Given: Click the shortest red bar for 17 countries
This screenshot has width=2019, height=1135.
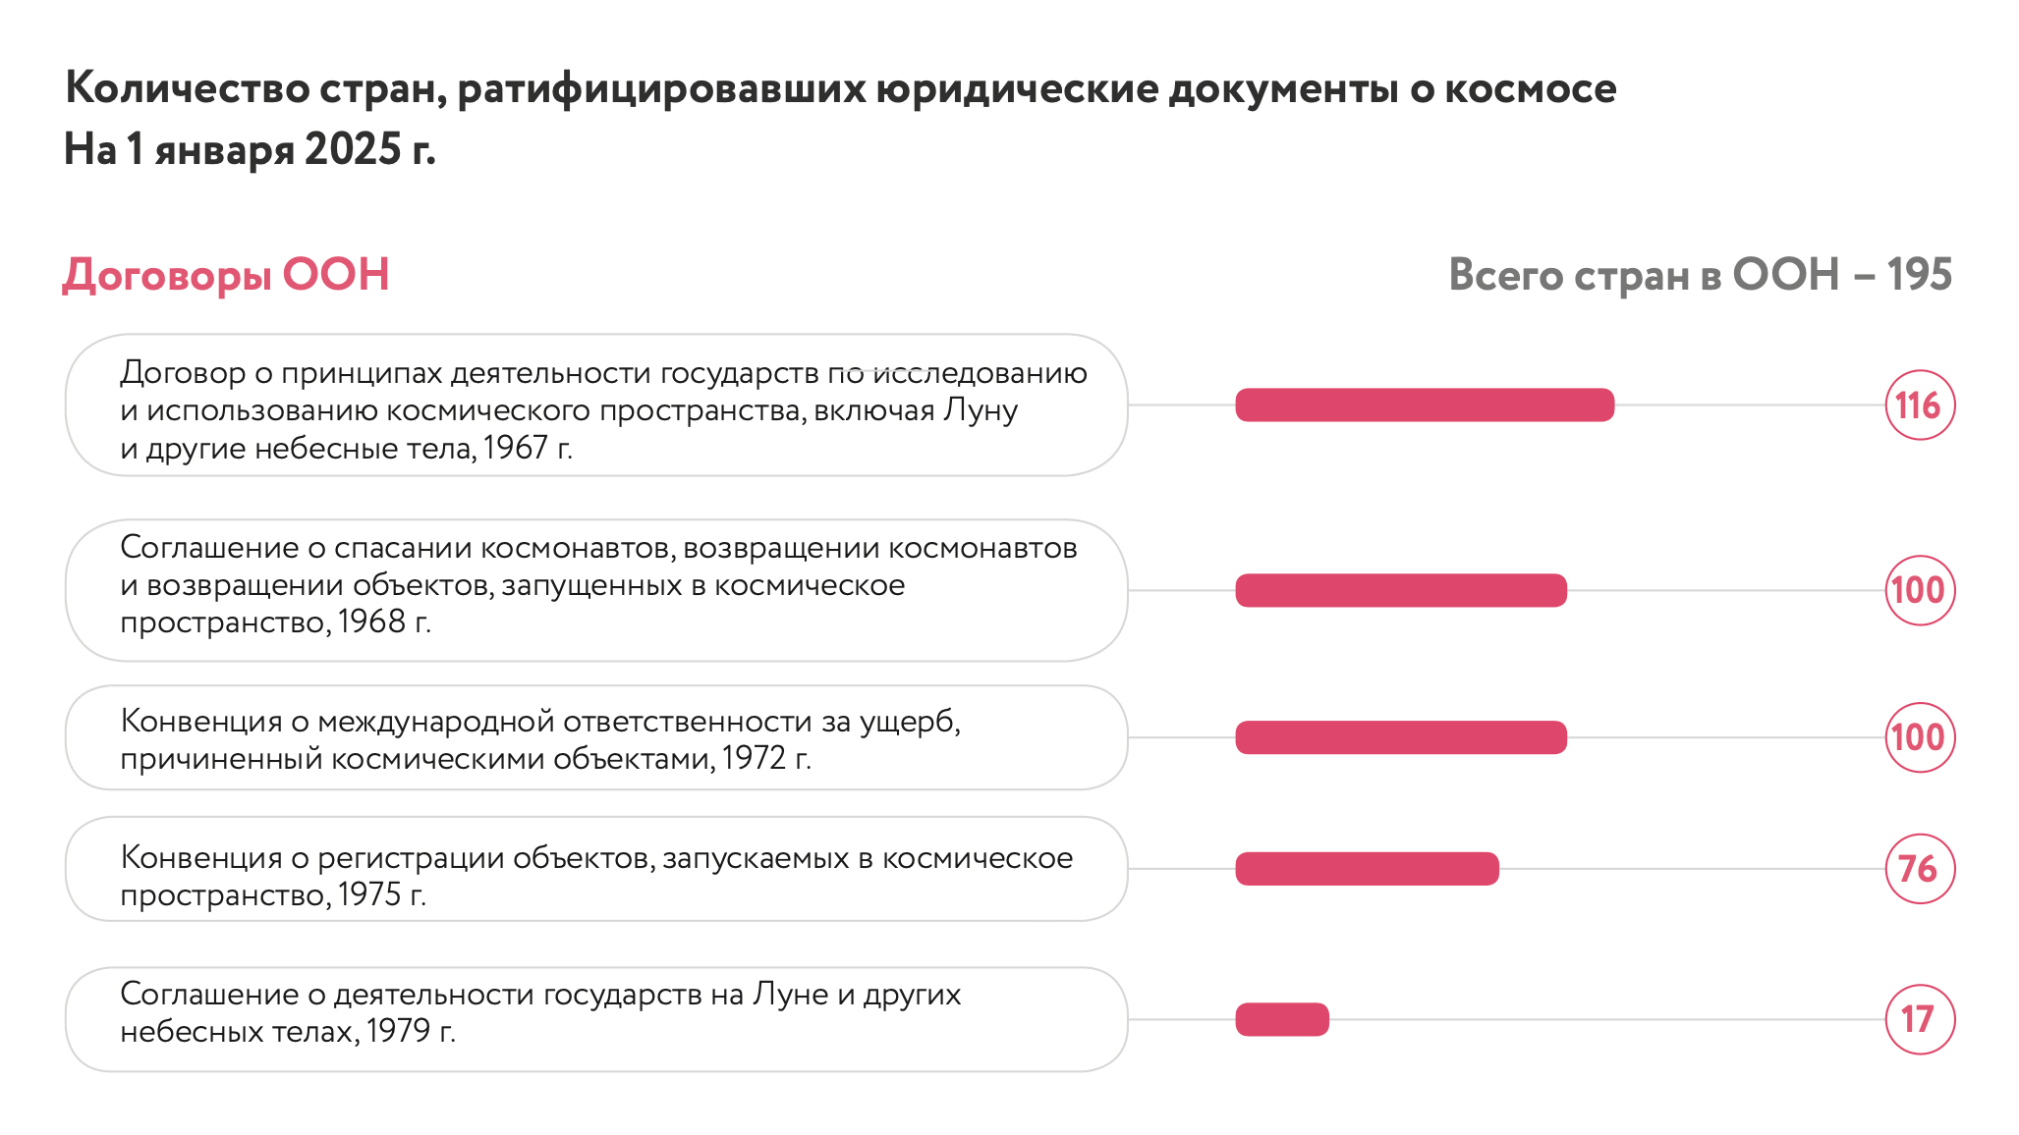Looking at the screenshot, I should tap(1281, 1019).
